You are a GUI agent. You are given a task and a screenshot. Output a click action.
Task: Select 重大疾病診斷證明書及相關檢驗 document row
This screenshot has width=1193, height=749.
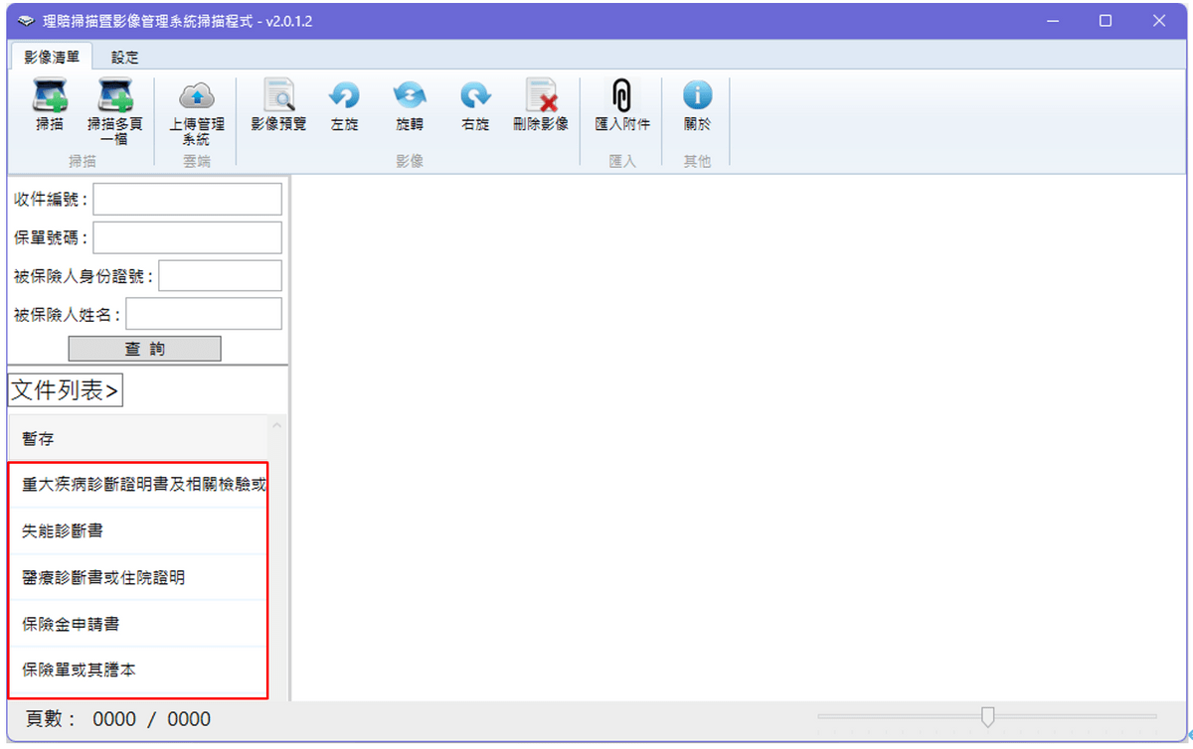[x=138, y=485]
